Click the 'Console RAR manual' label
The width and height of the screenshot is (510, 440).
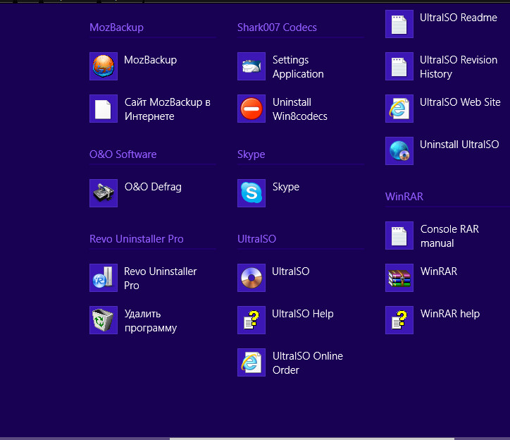click(449, 236)
